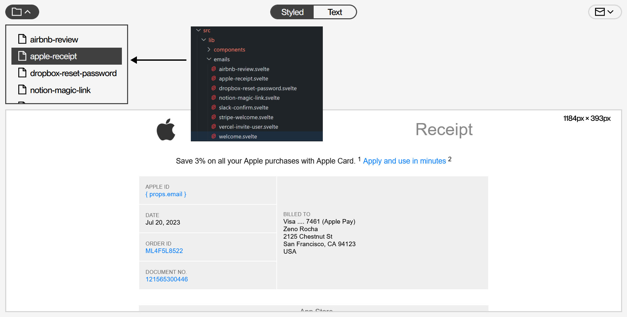Collapse the src folder in the tree

pos(199,30)
